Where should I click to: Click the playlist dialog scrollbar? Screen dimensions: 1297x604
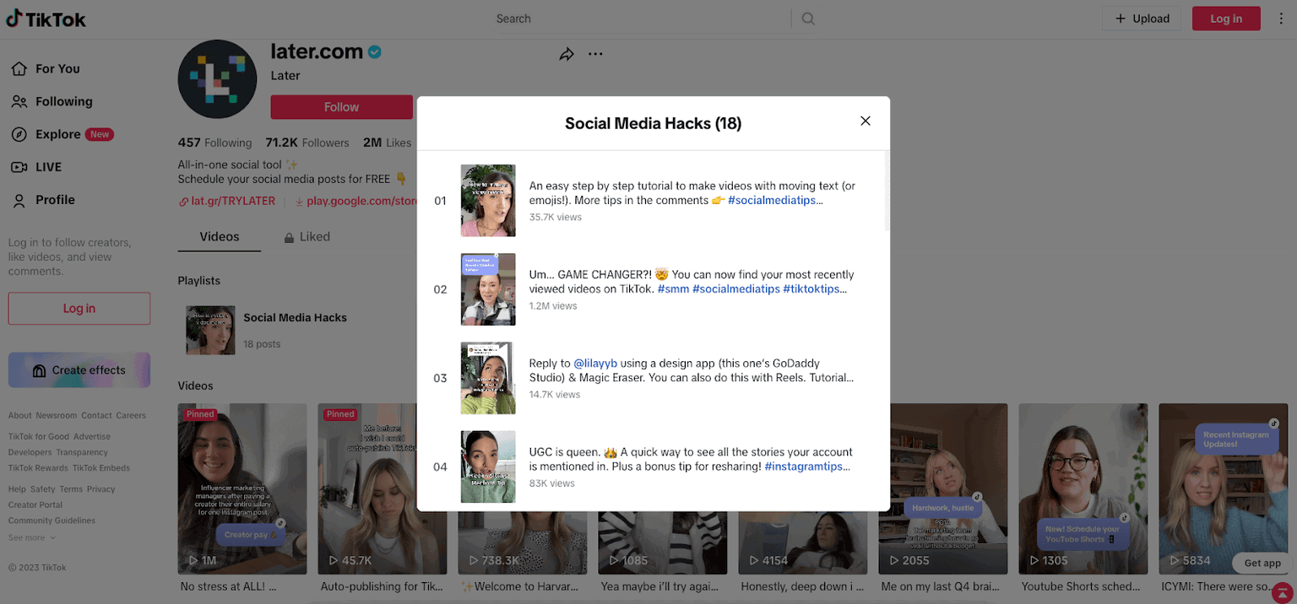(886, 191)
